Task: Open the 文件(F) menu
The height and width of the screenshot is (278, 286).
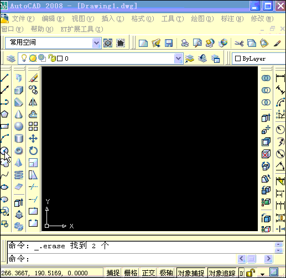Action: point(23,19)
